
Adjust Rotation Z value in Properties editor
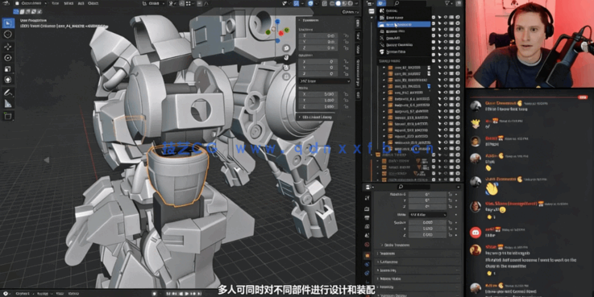[427, 207]
